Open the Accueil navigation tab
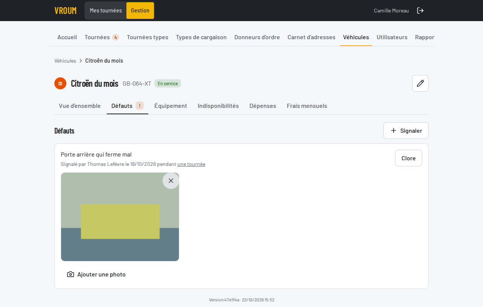This screenshot has width=483, height=307. point(67,37)
